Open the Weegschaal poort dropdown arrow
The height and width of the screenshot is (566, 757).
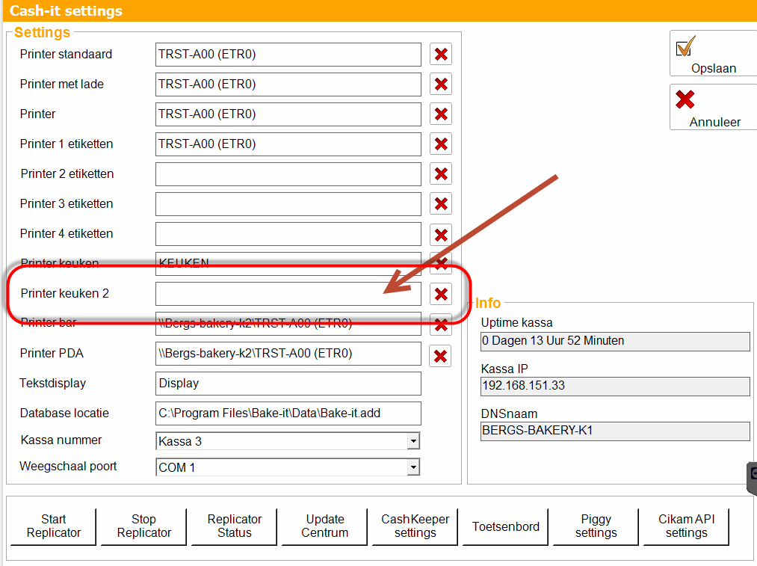pos(413,467)
